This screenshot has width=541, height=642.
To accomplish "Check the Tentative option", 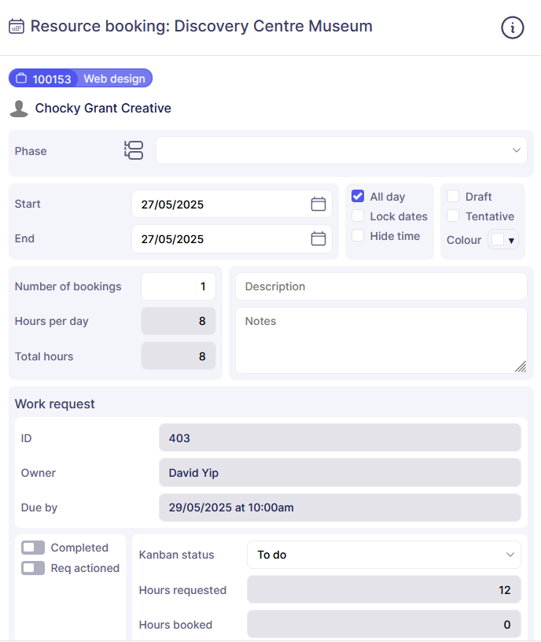I will point(453,216).
